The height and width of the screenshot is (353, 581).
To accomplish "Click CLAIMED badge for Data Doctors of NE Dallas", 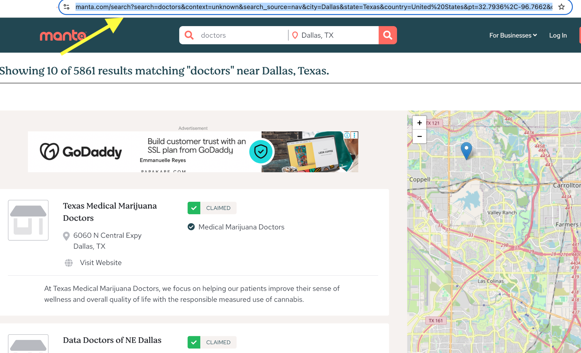I will tap(212, 342).
